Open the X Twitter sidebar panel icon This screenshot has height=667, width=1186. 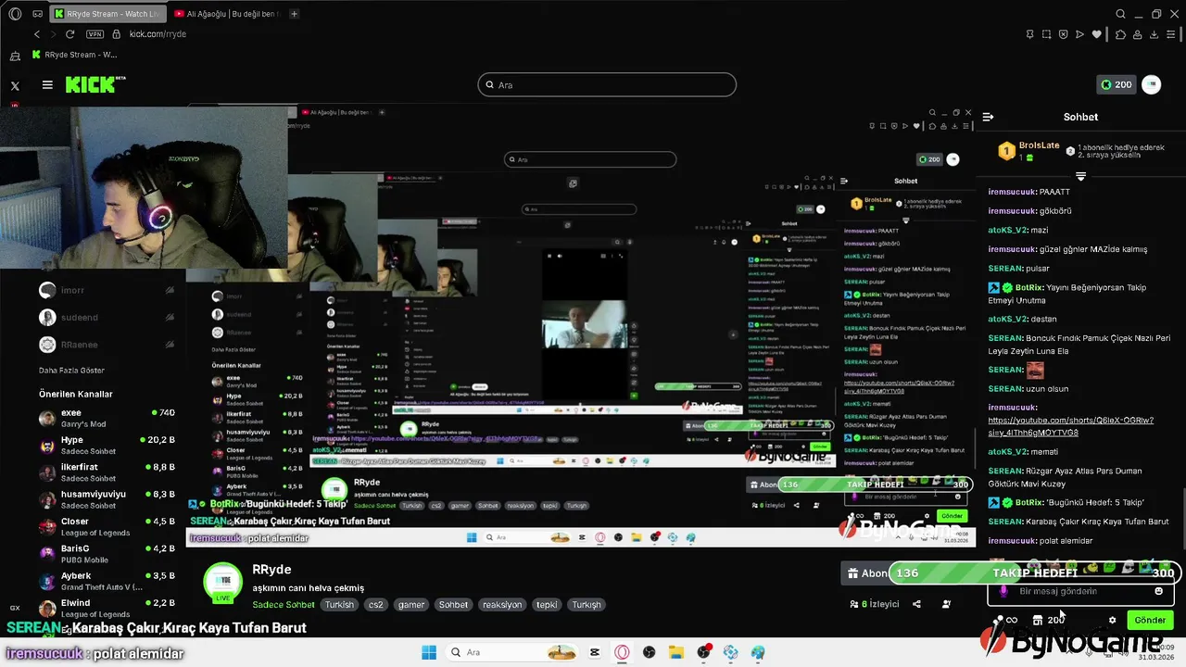coord(15,85)
